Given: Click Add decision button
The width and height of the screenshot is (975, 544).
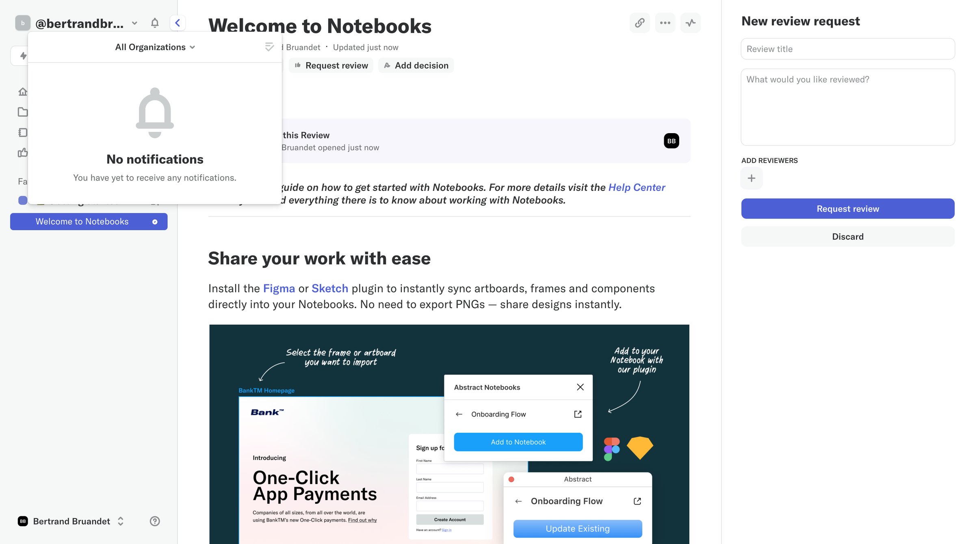Looking at the screenshot, I should (x=416, y=65).
